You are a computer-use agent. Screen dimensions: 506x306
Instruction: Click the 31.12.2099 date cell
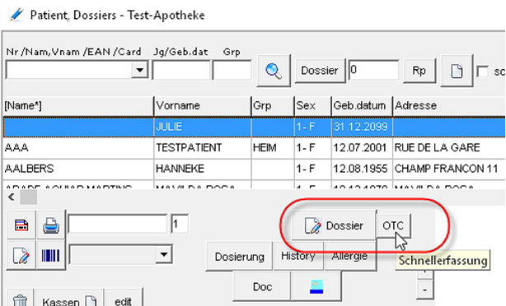coord(362,127)
